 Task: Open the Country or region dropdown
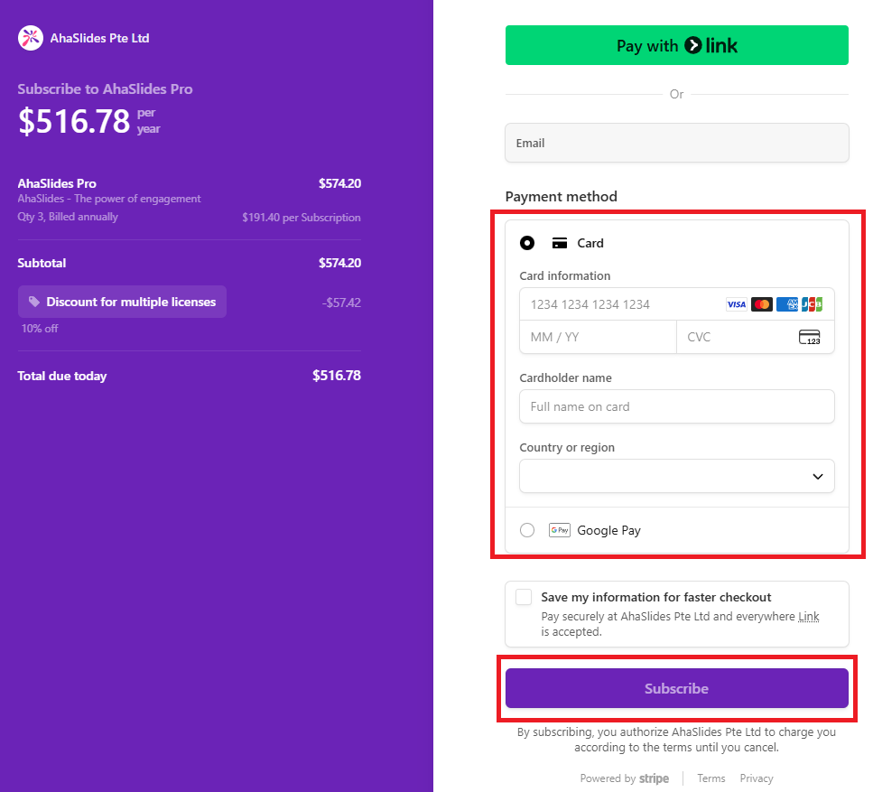coord(677,476)
